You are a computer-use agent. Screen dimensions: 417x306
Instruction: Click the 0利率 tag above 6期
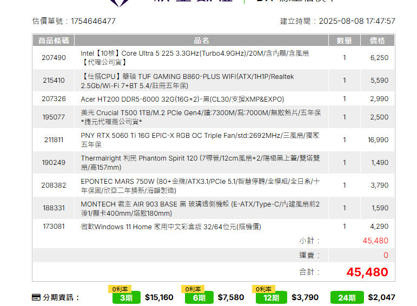193,289
